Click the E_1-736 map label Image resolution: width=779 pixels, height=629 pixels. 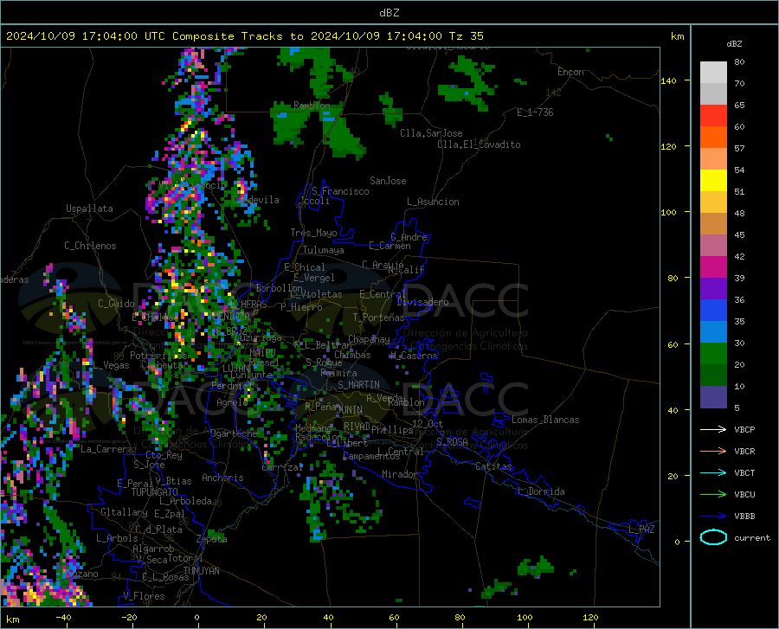535,112
